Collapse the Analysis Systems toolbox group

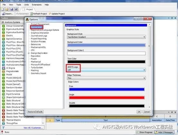click(3, 22)
